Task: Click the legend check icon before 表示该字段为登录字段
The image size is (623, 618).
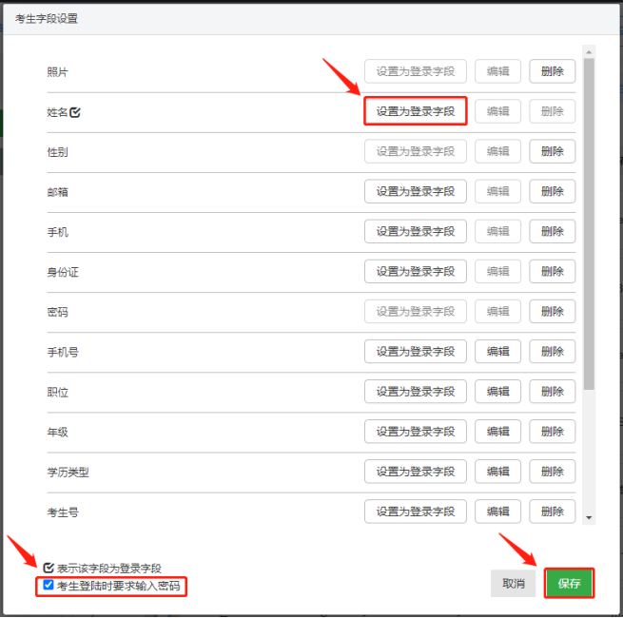Action: point(49,568)
